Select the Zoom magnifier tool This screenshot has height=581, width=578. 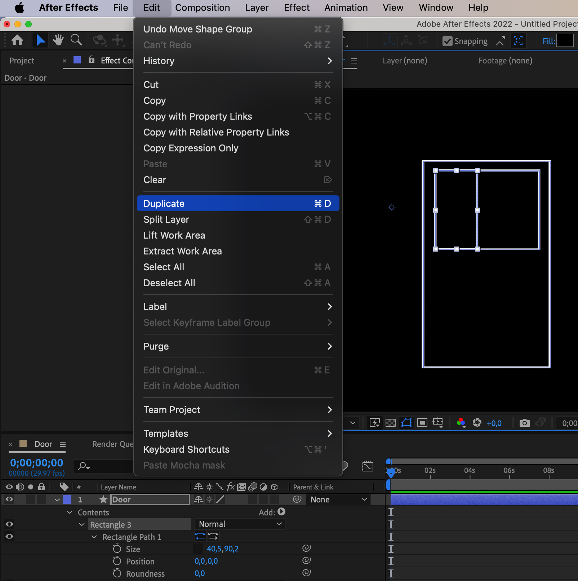[x=76, y=40]
